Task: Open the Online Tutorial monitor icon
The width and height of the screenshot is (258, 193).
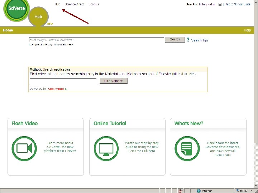Action: [106, 148]
